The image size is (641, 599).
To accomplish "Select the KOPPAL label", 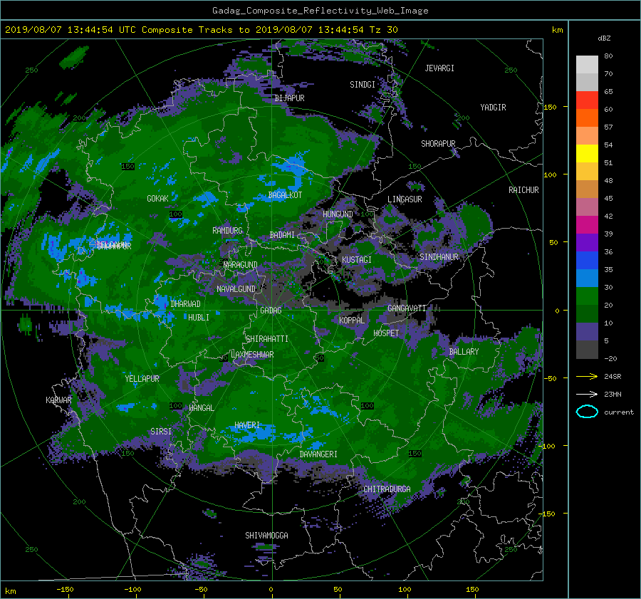I will pyautogui.click(x=352, y=321).
